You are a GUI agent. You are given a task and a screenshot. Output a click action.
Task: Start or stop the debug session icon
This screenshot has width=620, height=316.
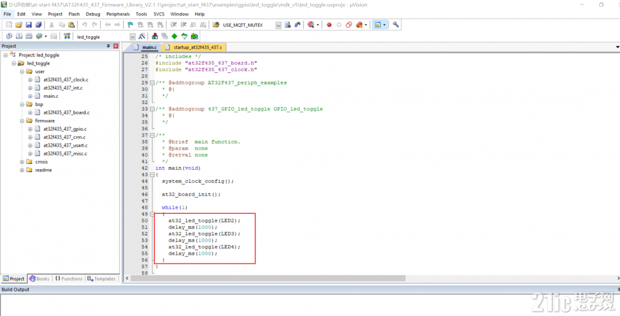point(311,25)
